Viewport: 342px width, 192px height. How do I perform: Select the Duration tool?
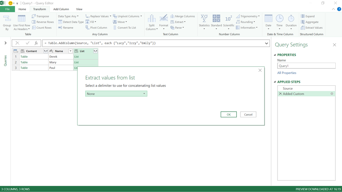[291, 22]
